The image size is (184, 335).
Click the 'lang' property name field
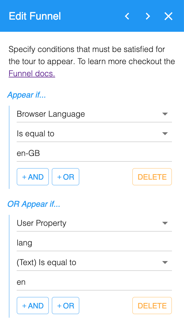[x=94, y=243]
